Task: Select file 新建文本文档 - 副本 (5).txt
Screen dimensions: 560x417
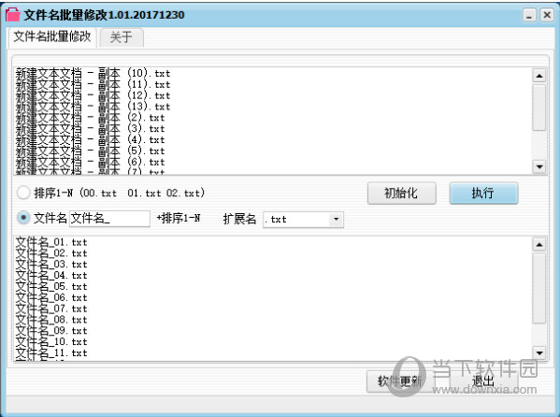Action: click(90, 151)
